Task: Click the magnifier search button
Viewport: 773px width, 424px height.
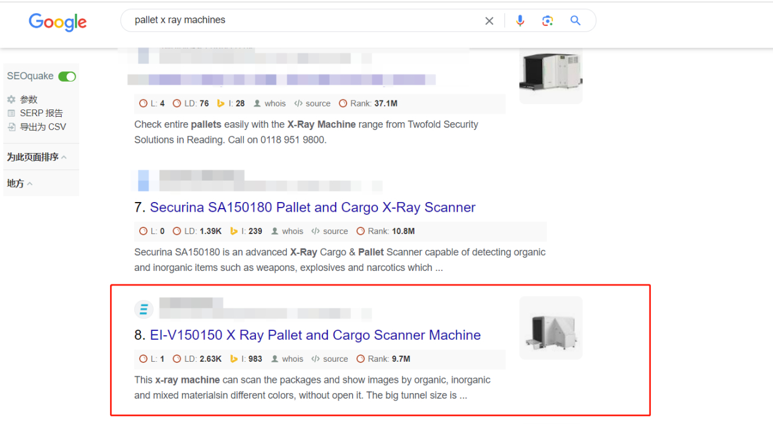Action: 575,21
